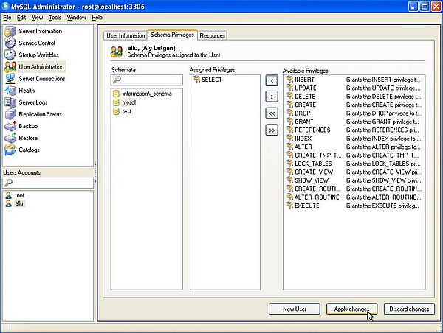
Task: Click Replication Status label in sidebar
Action: 40,114
